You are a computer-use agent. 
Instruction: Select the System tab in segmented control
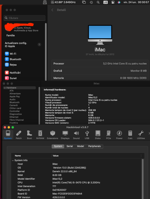coord(58,146)
